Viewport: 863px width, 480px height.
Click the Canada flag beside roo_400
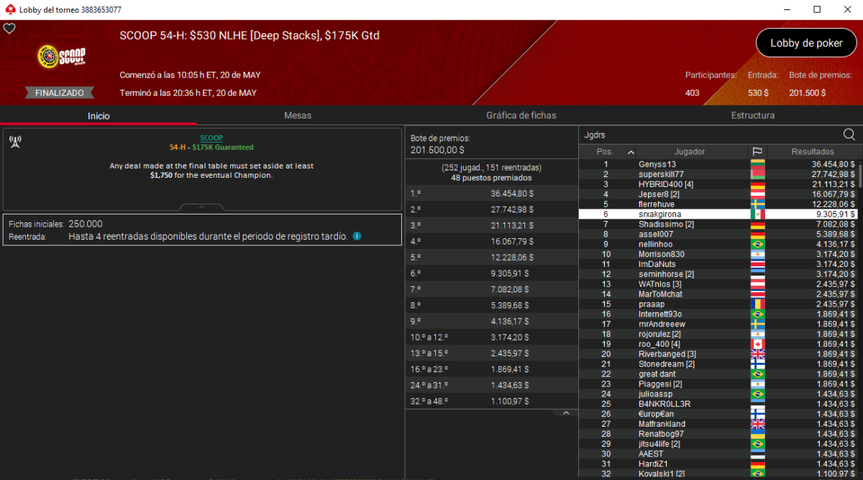tap(757, 345)
